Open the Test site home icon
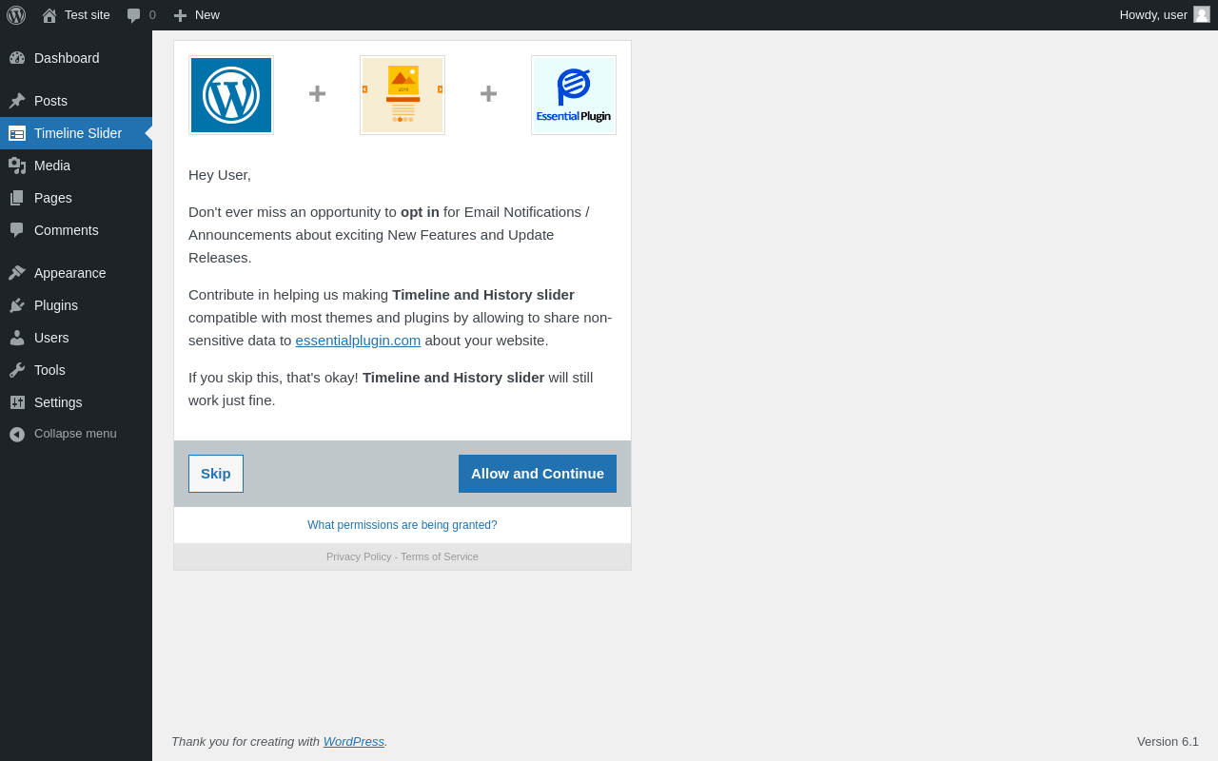Image resolution: width=1218 pixels, height=761 pixels. [49, 15]
